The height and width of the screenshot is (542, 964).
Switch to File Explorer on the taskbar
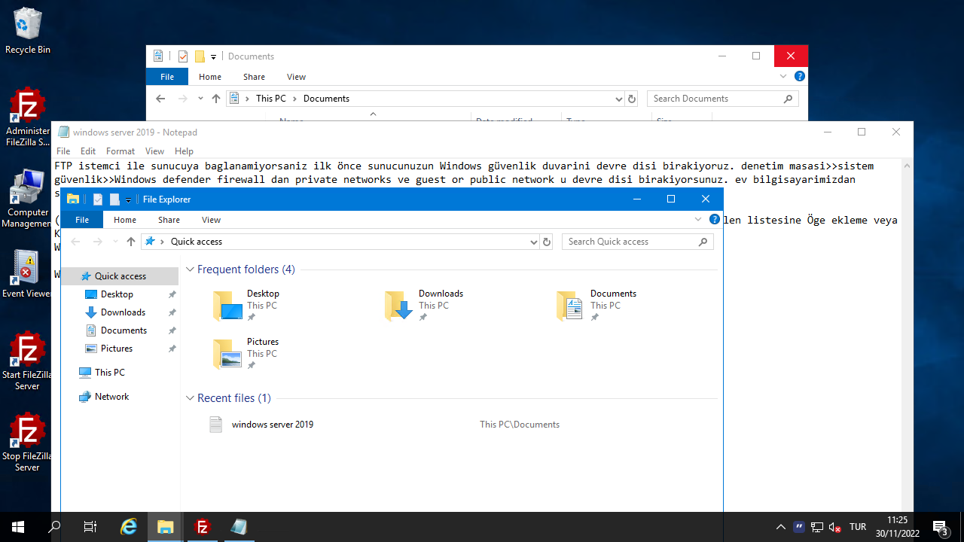pos(165,527)
